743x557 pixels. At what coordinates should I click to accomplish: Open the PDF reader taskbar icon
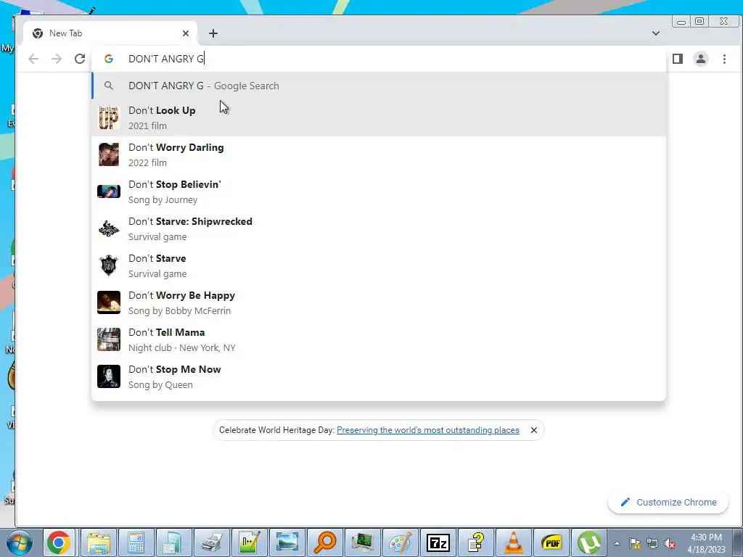click(x=551, y=542)
